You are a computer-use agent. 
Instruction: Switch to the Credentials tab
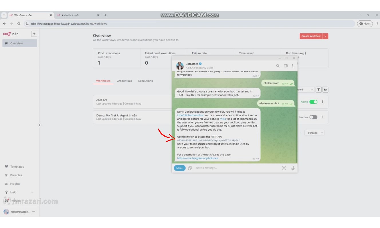coord(124,81)
